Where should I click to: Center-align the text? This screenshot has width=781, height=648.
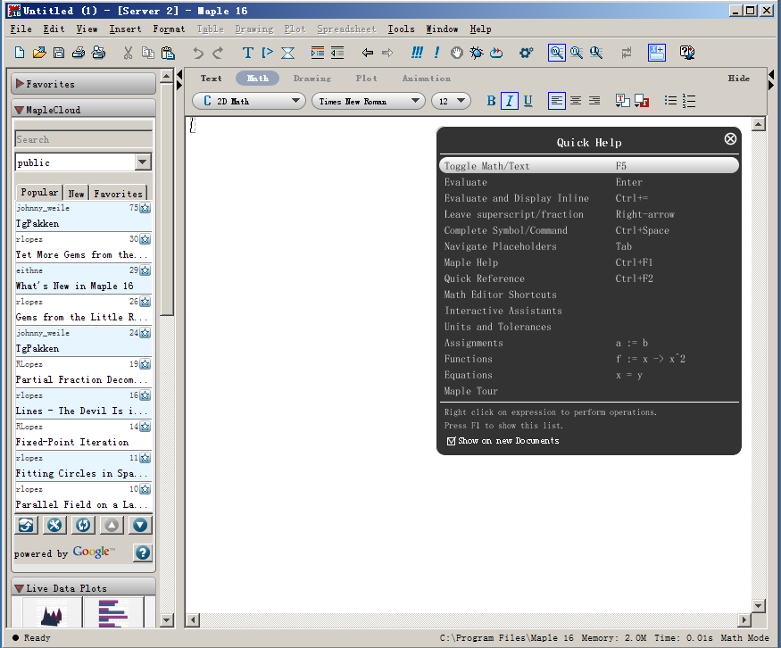pos(576,101)
